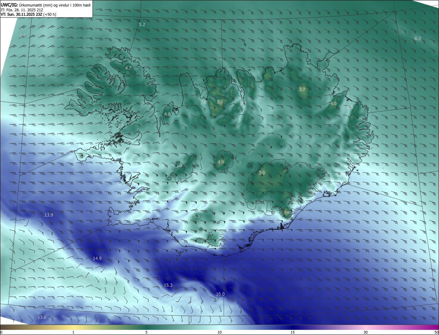Choose the 3.9 value on the glacier
This screenshot has height=335, width=439.
tap(262, 173)
